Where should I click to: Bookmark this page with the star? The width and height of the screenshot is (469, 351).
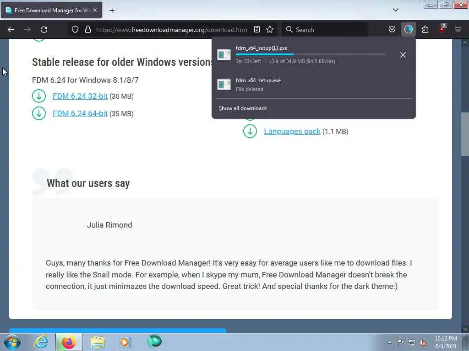(270, 30)
